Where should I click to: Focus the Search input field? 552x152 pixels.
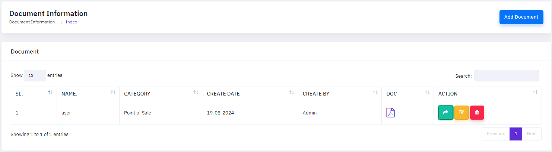[506, 76]
